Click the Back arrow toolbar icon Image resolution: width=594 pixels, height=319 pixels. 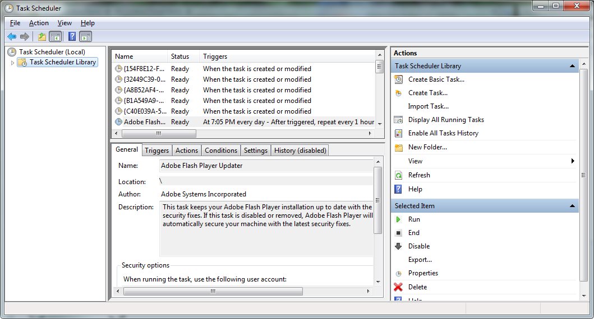click(x=12, y=37)
